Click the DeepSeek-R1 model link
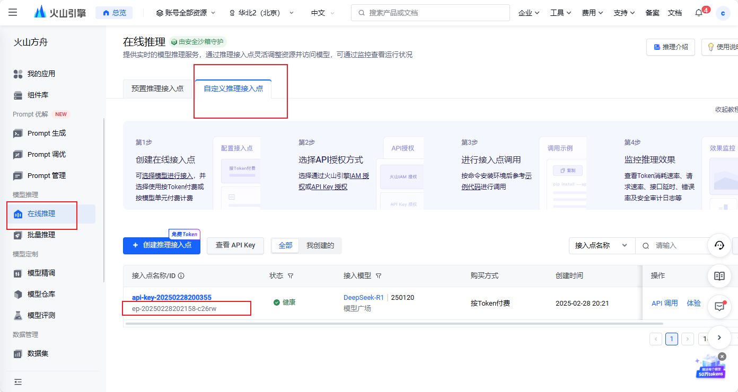Image resolution: width=738 pixels, height=392 pixels. 364,298
